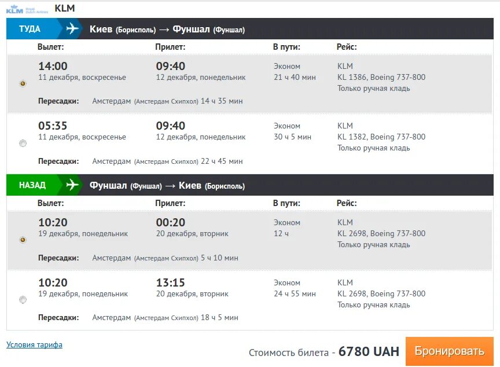Select return flight arriving 00:20

coord(23,240)
